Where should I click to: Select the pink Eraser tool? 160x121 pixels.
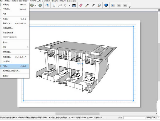pos(81,5)
